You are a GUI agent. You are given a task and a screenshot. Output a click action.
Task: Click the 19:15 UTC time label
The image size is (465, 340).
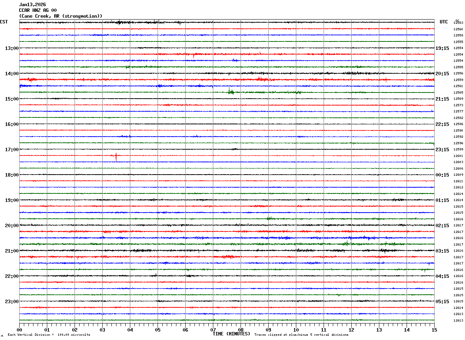coord(442,48)
